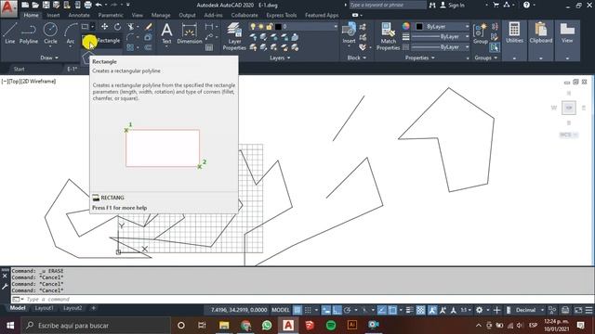Open Layer Properties manager
This screenshot has width=595, height=334.
click(234, 36)
